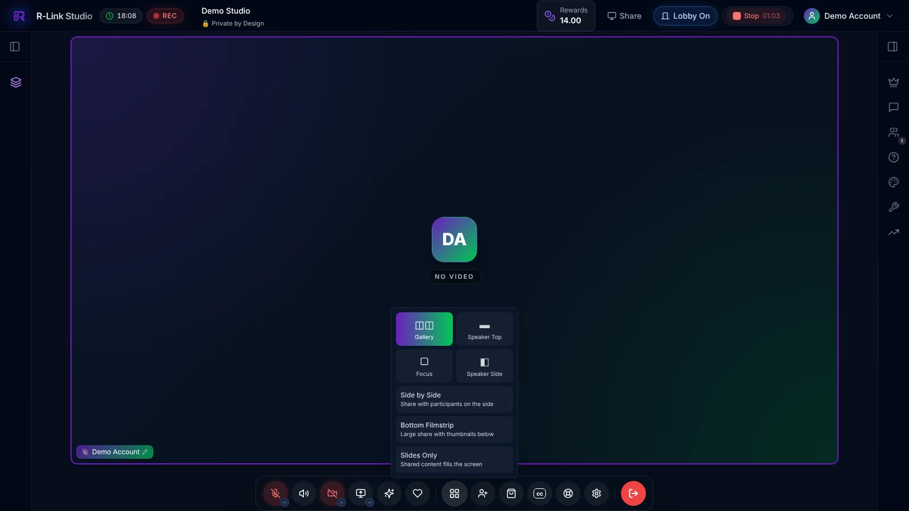Close layout picker via grid button
This screenshot has height=511, width=909.
(x=454, y=493)
